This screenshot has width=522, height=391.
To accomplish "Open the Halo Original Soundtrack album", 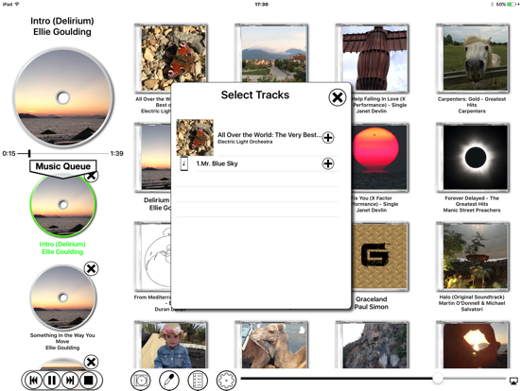I will point(473,256).
